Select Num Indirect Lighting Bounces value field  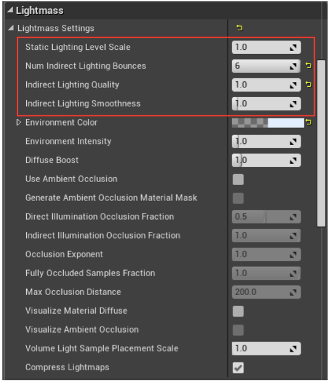pyautogui.click(x=266, y=66)
